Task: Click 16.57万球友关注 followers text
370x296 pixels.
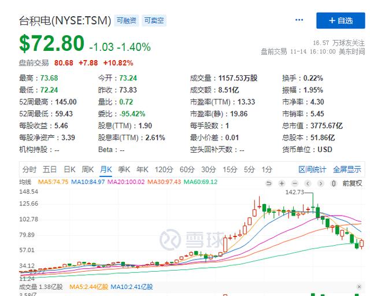Action: pos(339,43)
